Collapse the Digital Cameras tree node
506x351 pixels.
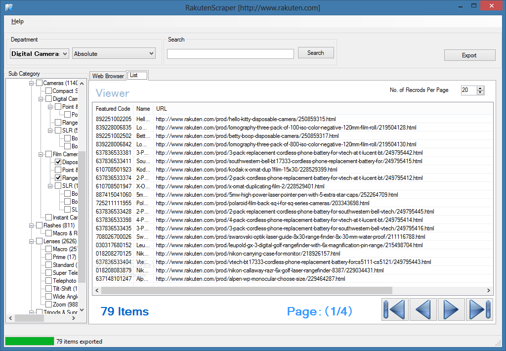click(x=41, y=99)
